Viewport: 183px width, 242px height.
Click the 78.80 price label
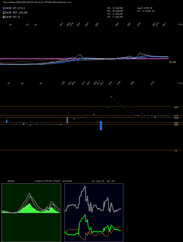pos(172,62)
